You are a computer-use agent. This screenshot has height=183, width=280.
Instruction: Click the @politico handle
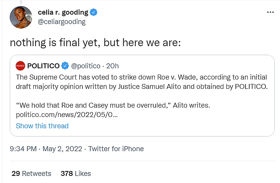86,66
